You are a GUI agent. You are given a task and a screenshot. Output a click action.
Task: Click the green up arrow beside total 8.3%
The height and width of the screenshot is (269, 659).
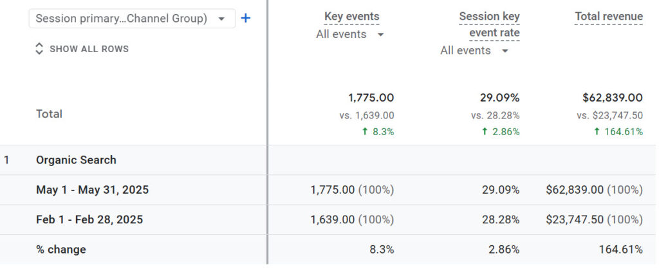click(366, 132)
